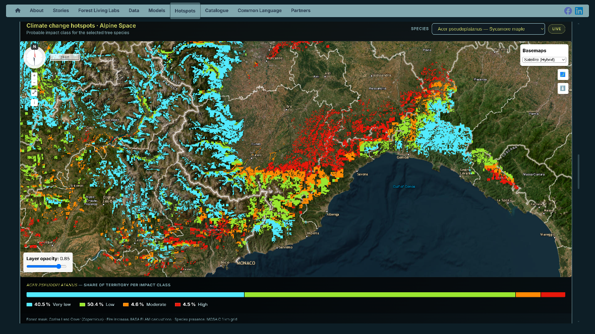
Task: Click the download arrow map button
Action: pos(563,88)
